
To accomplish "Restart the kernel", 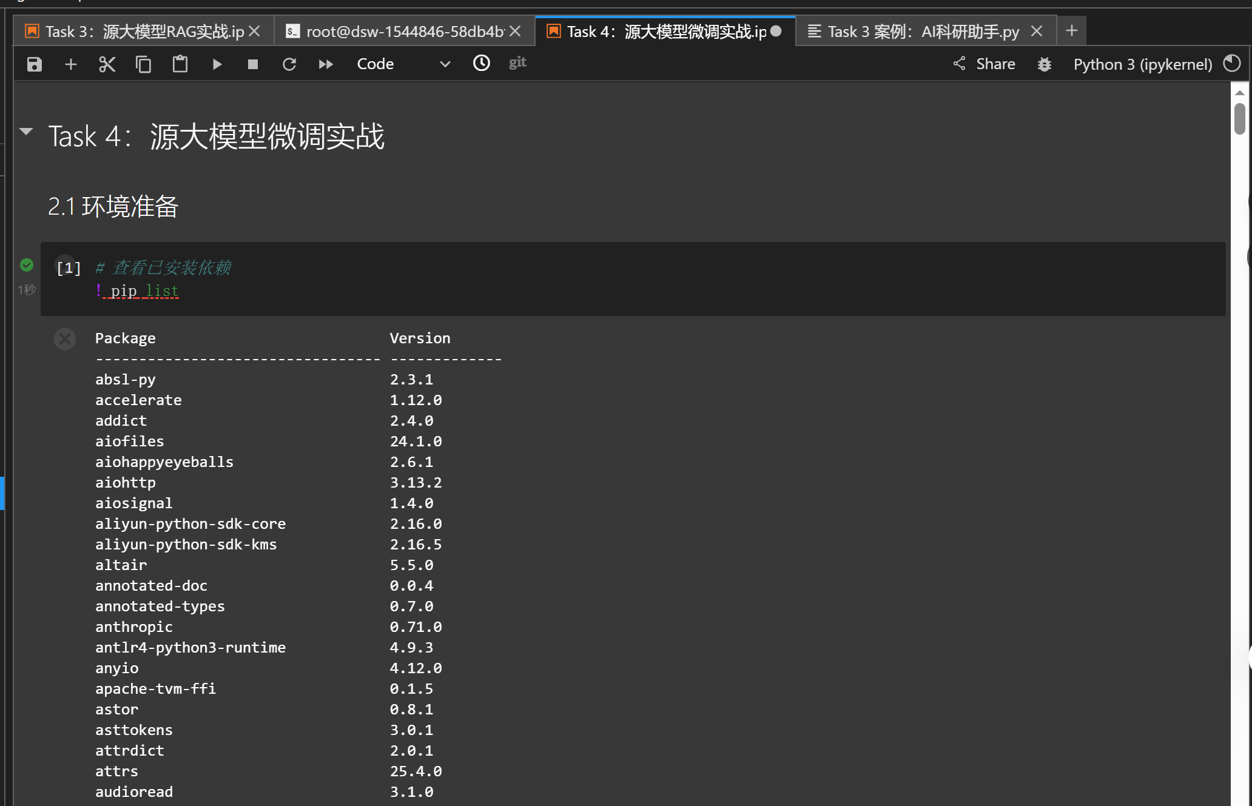I will [x=289, y=64].
